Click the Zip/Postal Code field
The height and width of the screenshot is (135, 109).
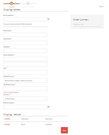(x=25, y=89)
